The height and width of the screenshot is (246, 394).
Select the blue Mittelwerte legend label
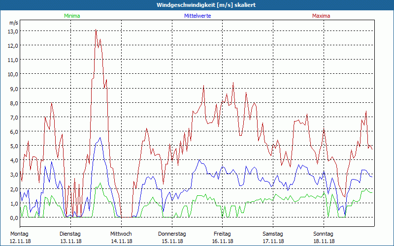(197, 16)
